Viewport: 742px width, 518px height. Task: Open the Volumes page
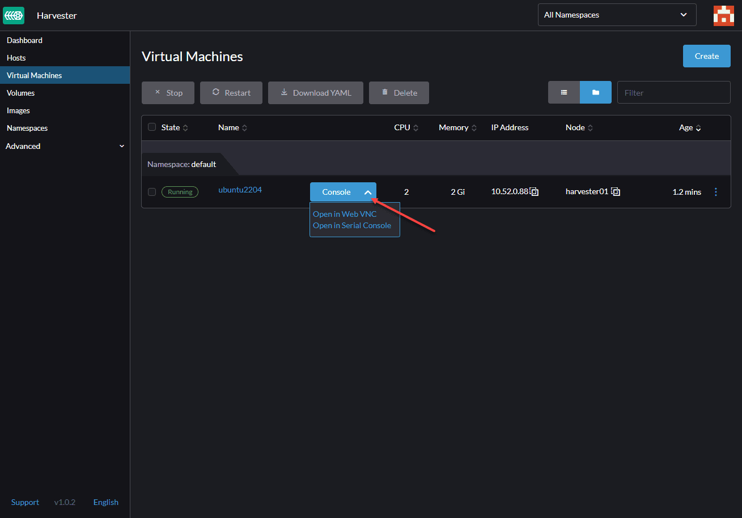click(x=65, y=93)
